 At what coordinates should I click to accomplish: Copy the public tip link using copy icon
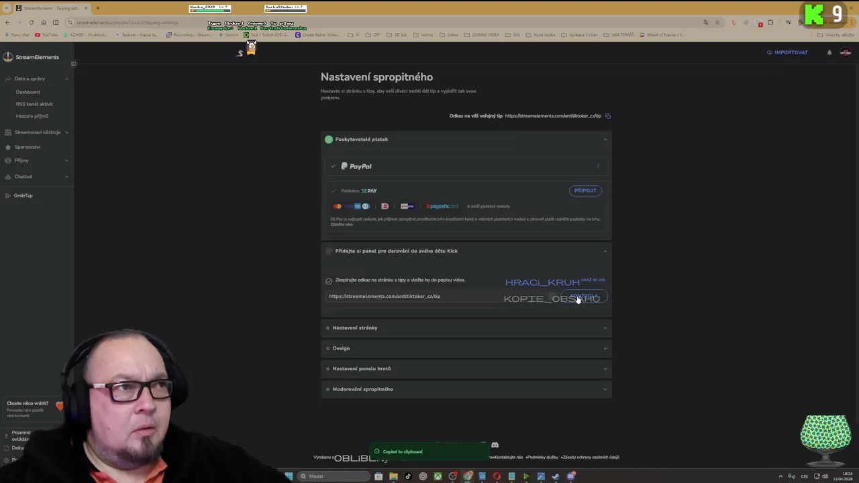tap(608, 116)
